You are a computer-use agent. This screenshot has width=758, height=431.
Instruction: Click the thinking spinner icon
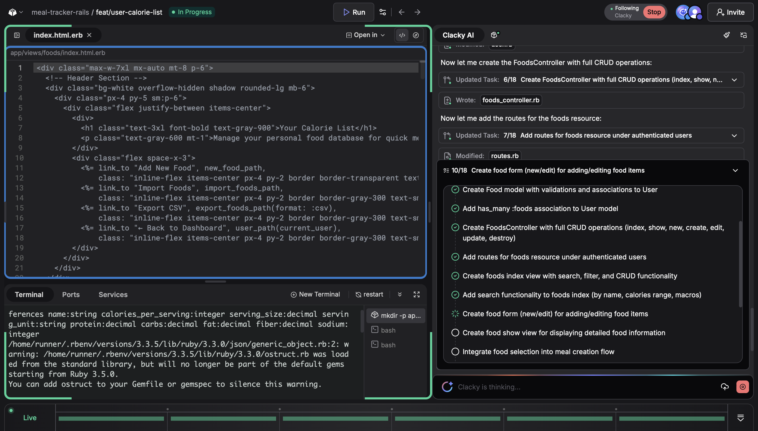tap(447, 387)
